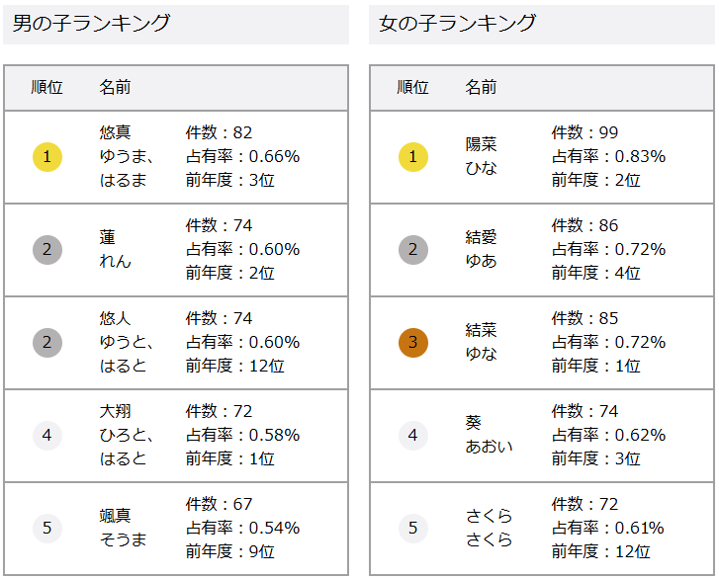Click the gold rank 1 badge for 悠真
The image size is (719, 579).
(47, 156)
